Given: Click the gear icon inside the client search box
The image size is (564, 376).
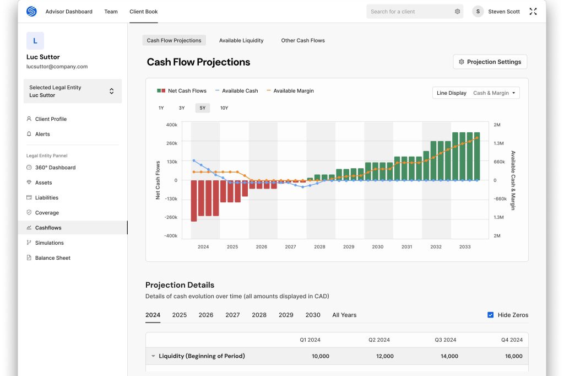Looking at the screenshot, I should click(457, 12).
